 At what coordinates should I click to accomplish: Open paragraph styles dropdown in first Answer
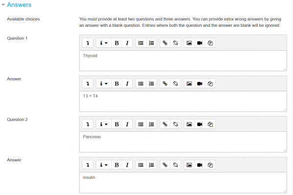pos(104,83)
